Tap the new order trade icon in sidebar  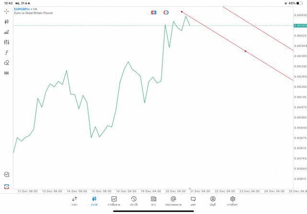click(x=7, y=186)
